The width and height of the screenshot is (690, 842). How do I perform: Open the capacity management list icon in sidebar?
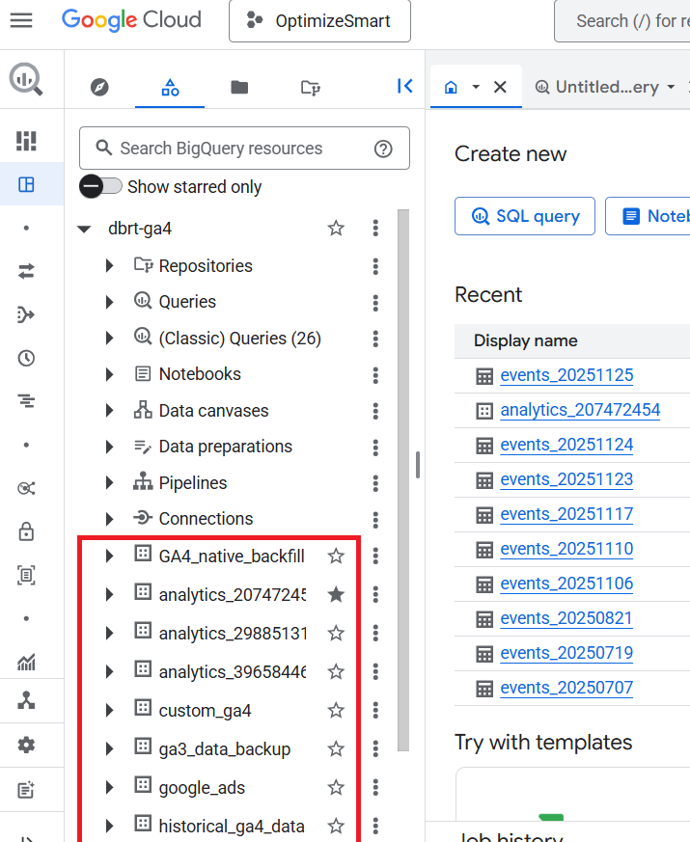pyautogui.click(x=26, y=400)
